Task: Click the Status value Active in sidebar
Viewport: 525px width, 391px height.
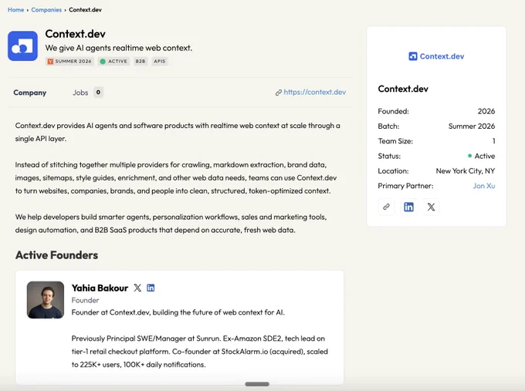Action: (x=481, y=157)
